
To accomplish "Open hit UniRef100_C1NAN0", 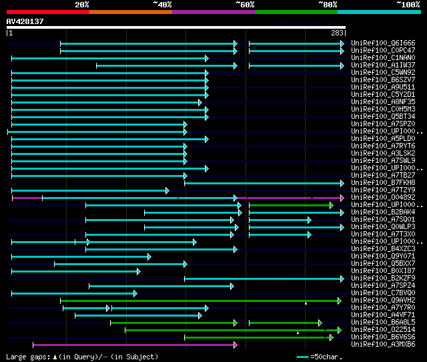I will [383, 58].
